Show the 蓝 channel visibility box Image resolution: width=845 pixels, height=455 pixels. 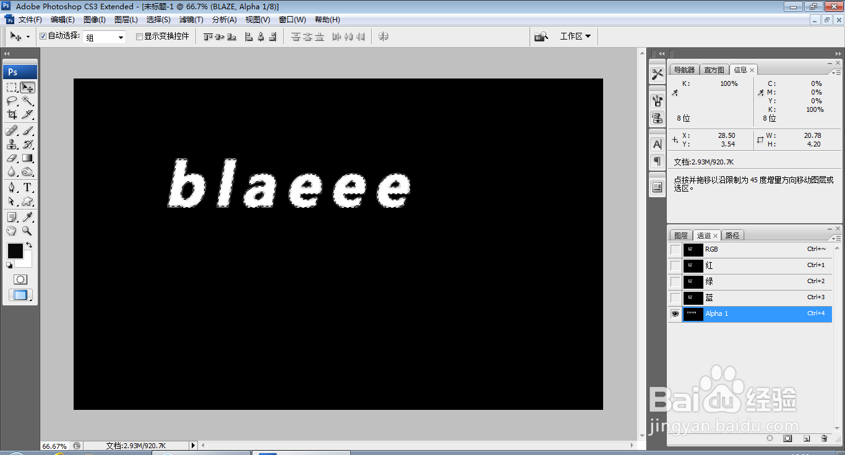675,297
